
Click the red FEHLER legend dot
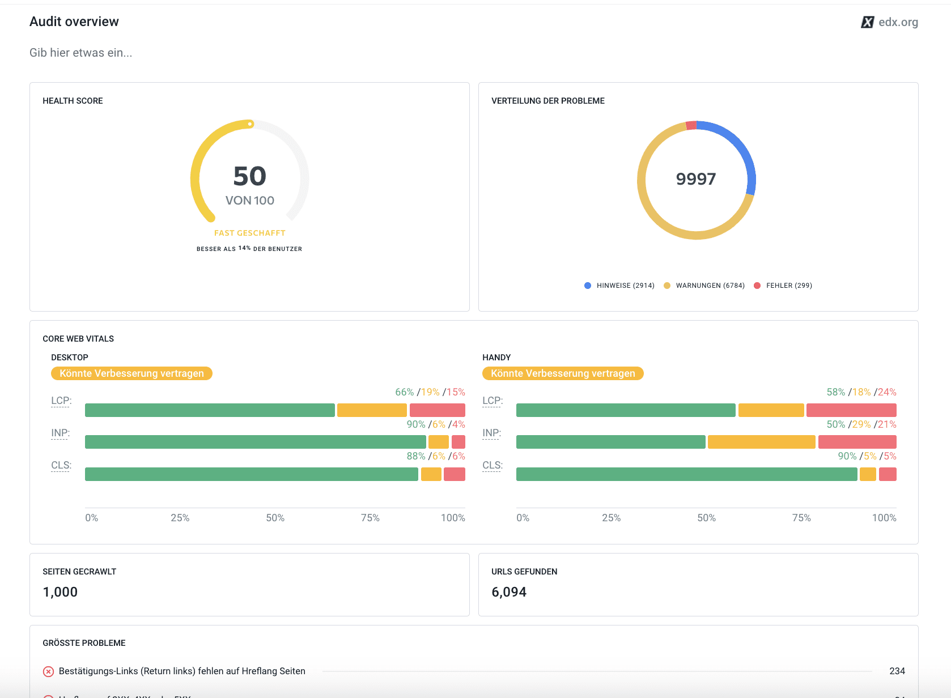[757, 286]
